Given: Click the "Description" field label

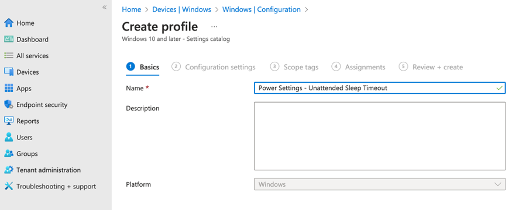Looking at the screenshot, I should click(x=143, y=108).
